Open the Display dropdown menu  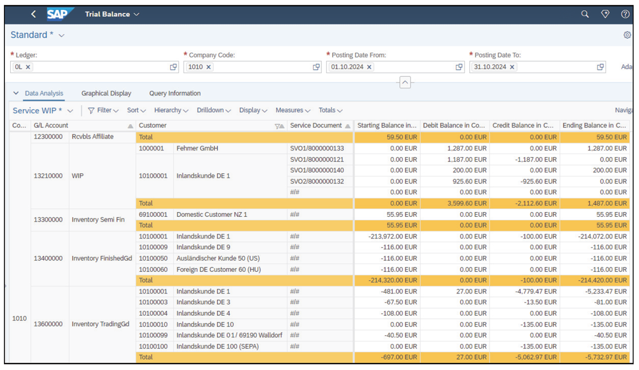[x=253, y=111]
